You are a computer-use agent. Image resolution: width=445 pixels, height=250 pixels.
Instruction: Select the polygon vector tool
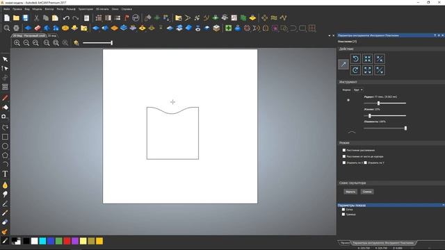(x=5, y=156)
